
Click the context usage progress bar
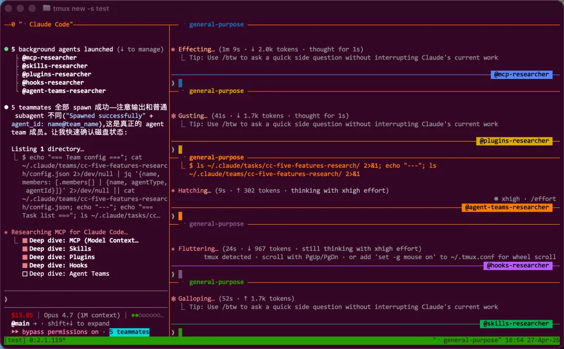(x=148, y=316)
